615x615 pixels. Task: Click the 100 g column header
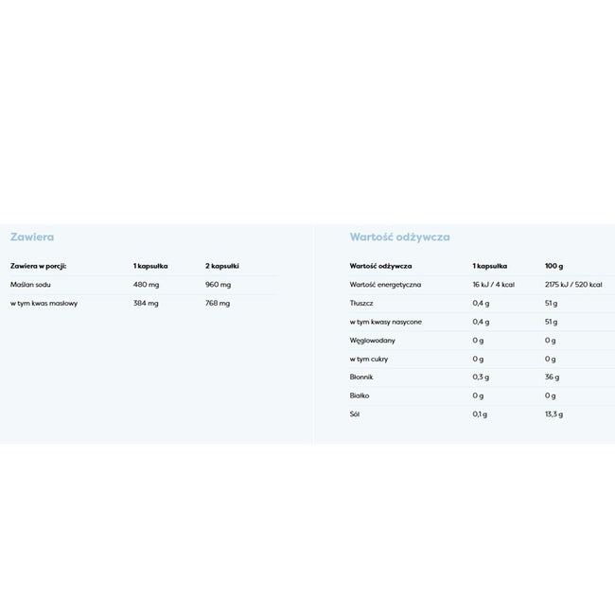553,266
